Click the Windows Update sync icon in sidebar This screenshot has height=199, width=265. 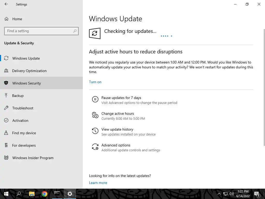pos(6,58)
